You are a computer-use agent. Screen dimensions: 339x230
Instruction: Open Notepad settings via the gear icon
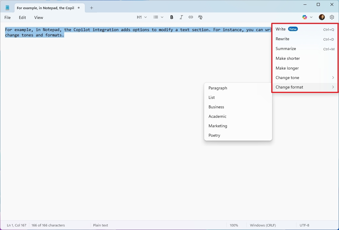332,17
